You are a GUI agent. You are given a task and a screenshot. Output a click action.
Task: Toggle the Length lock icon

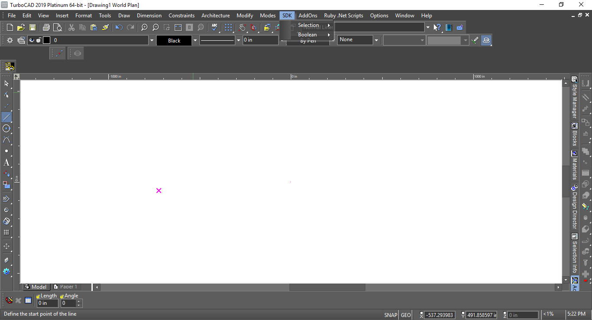coord(38,296)
